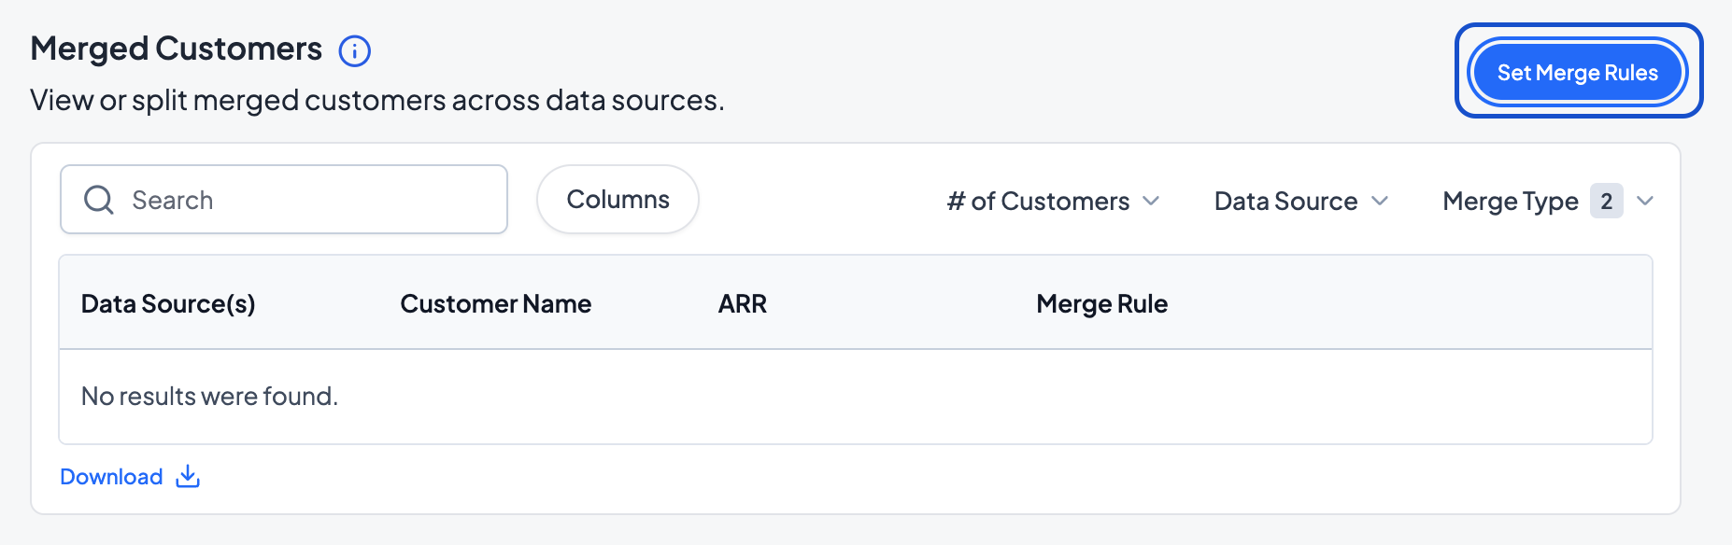Open the Columns selector button
The width and height of the screenshot is (1732, 545).
[x=618, y=200]
